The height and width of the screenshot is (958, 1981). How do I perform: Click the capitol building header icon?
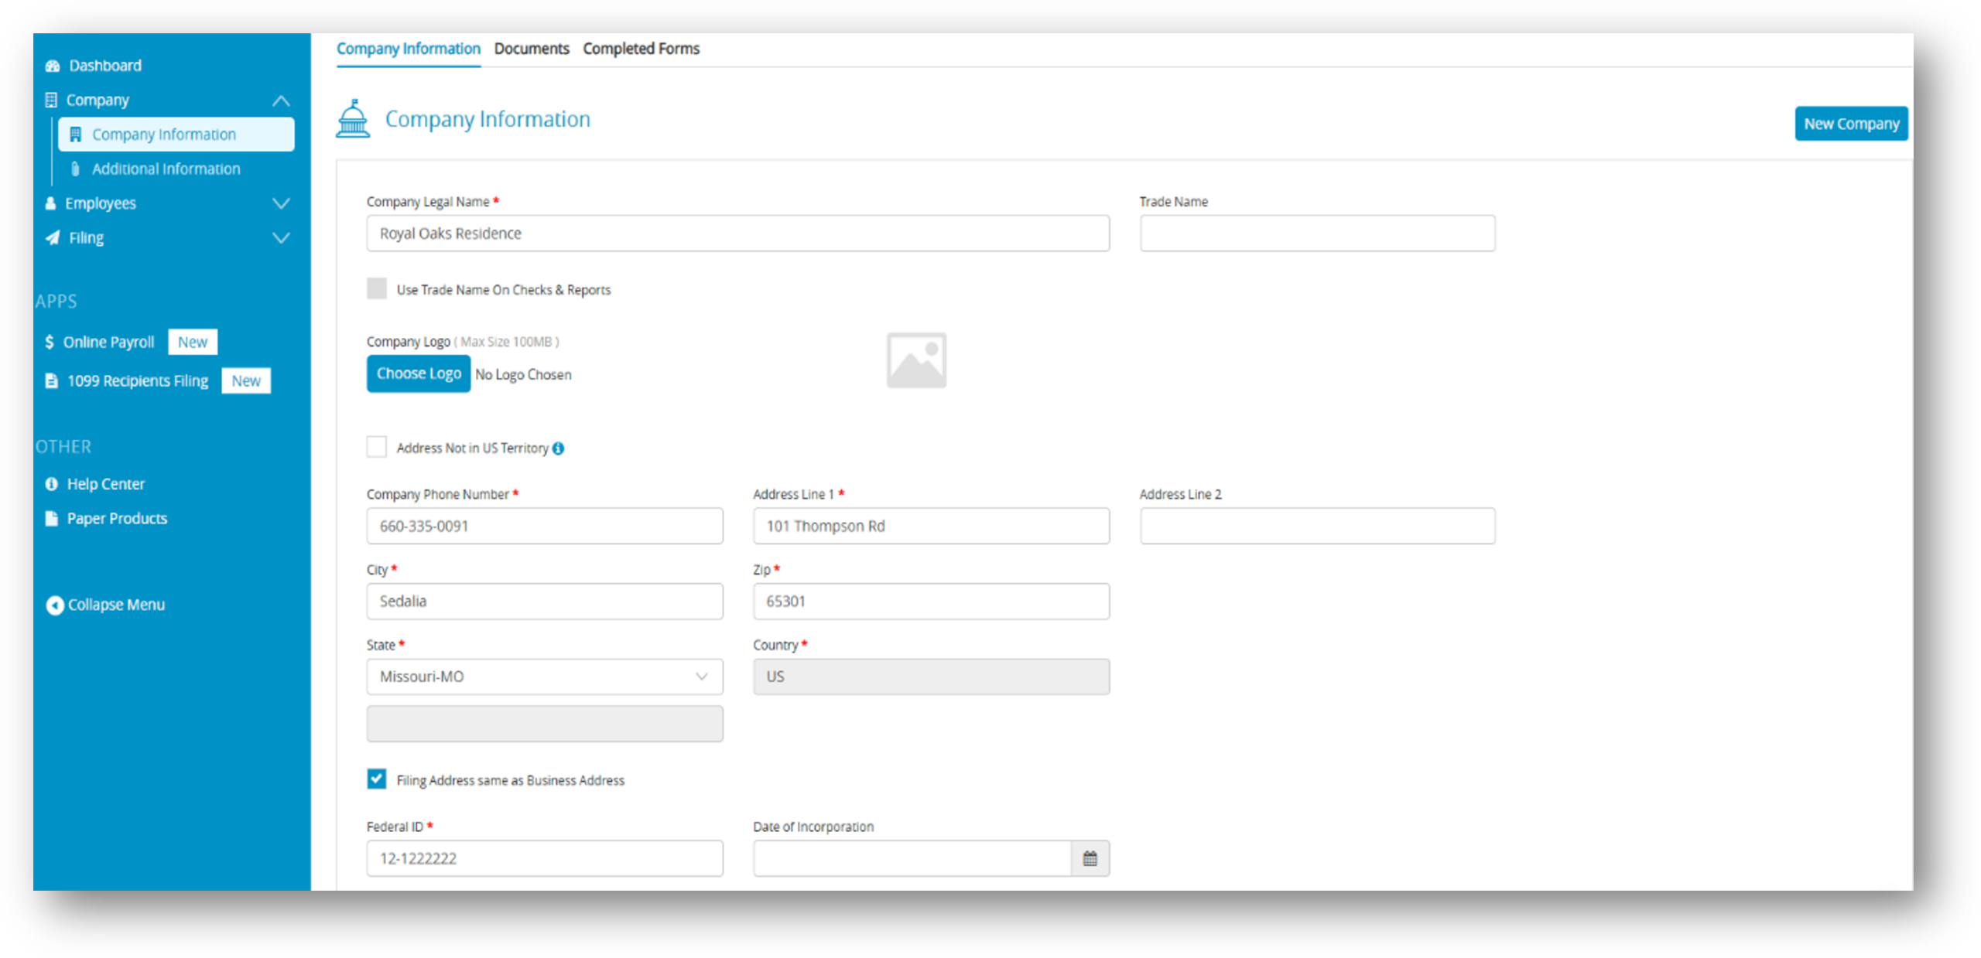coord(353,118)
